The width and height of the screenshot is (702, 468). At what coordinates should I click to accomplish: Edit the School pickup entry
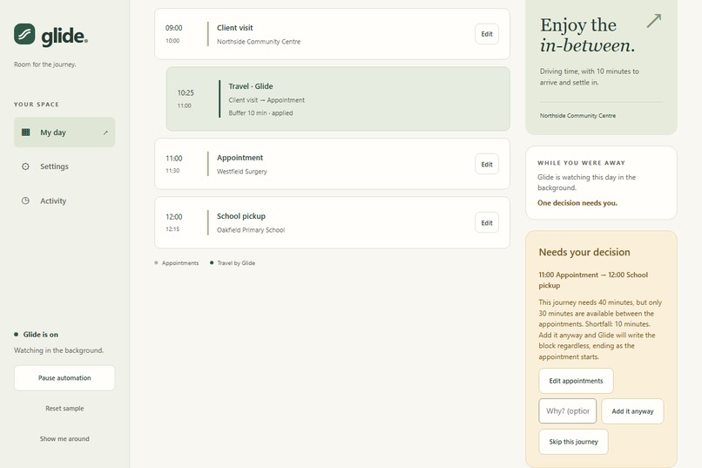click(487, 223)
